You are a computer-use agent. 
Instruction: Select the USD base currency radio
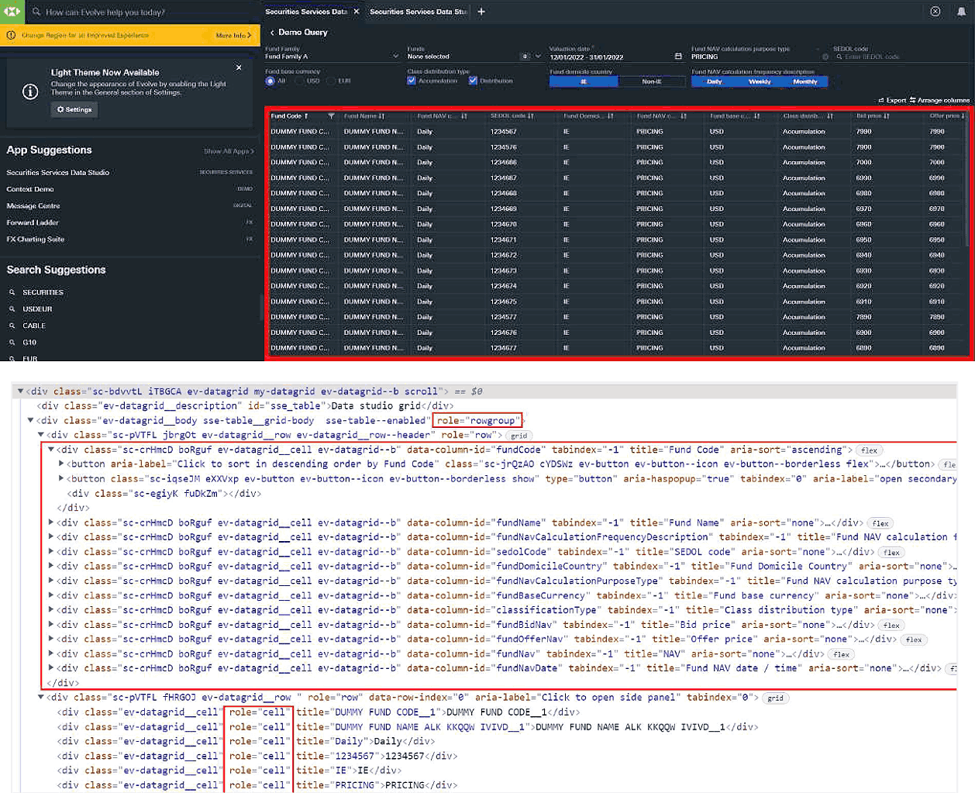299,81
